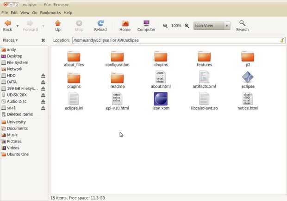
Task: Open Desktop in Places sidebar
Action: (x=12, y=56)
